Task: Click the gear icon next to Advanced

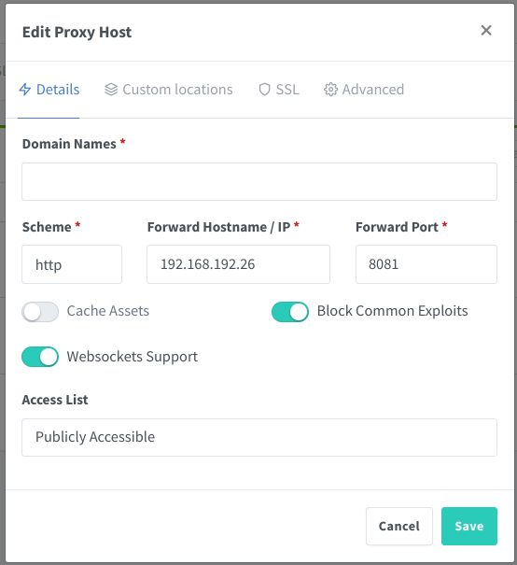Action: [x=330, y=90]
